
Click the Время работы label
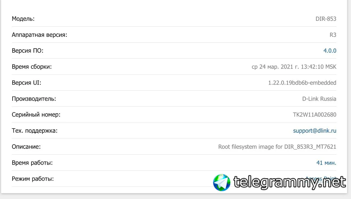[32, 163]
